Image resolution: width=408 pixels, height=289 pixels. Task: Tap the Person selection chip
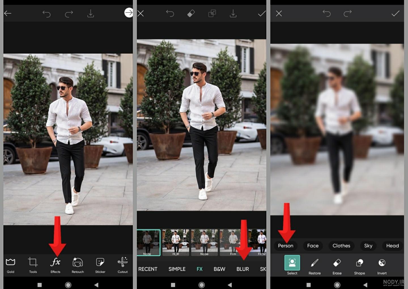pyautogui.click(x=286, y=246)
